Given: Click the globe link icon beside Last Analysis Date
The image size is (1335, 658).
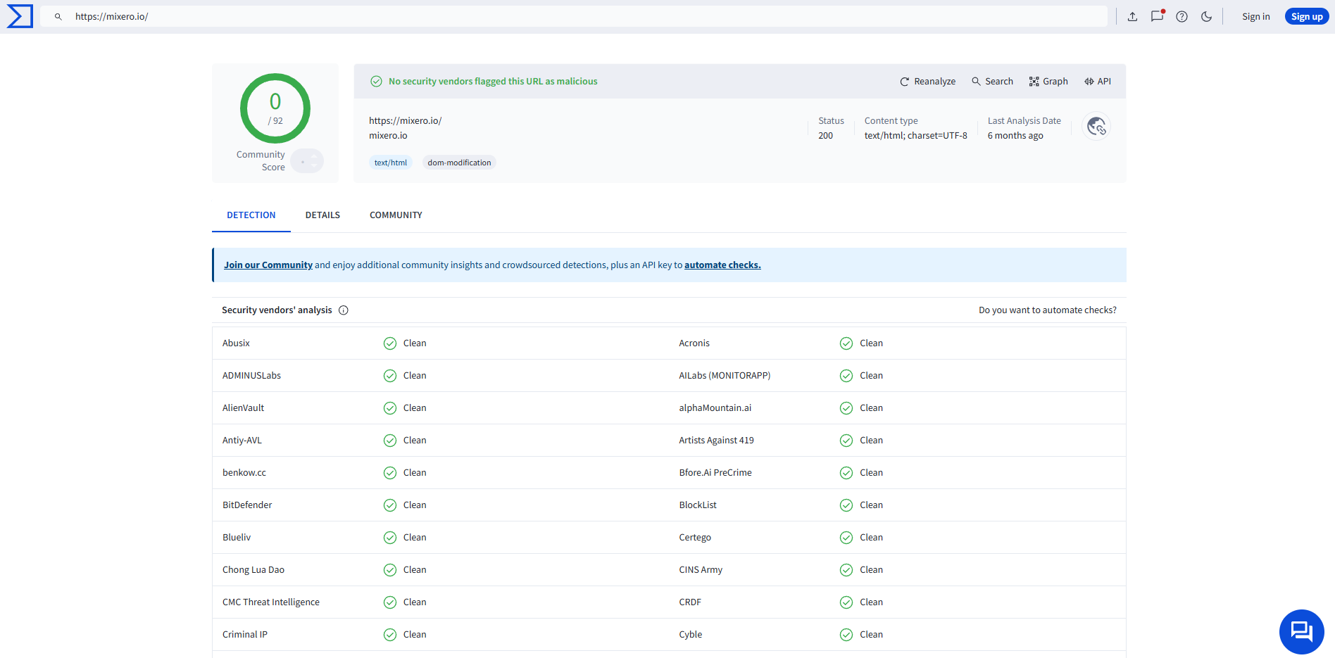Looking at the screenshot, I should coord(1096,127).
